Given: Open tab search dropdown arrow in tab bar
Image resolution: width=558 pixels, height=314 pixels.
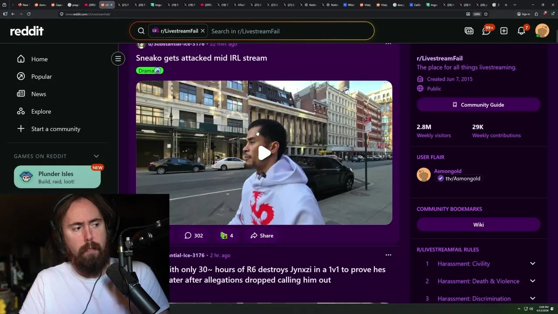Looking at the screenshot, I should 515,5.
